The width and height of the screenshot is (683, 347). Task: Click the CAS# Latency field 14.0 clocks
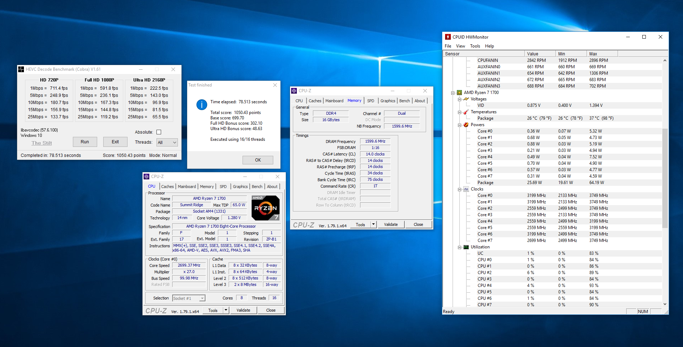point(375,154)
